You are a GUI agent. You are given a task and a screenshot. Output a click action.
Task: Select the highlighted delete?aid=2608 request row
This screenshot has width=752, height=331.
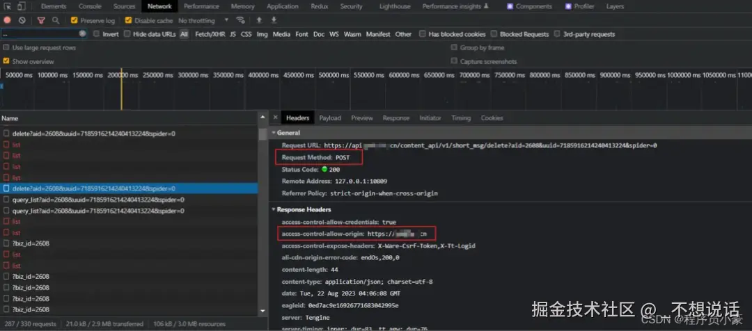pyautogui.click(x=129, y=188)
